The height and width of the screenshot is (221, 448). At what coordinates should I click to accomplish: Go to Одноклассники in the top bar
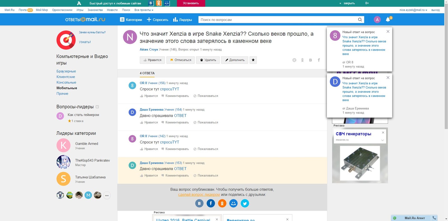point(62,10)
